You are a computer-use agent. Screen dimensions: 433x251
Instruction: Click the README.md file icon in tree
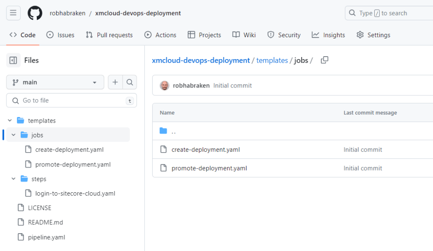pos(21,222)
